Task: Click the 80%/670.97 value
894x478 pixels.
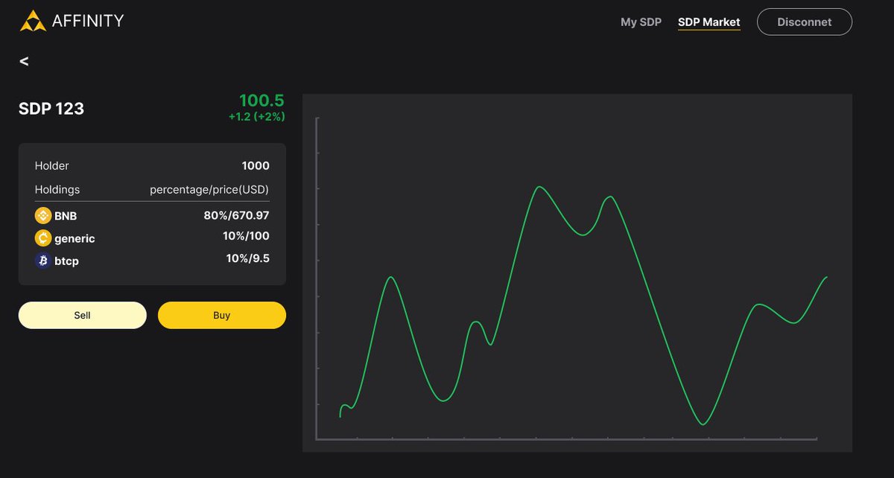Action: click(x=236, y=216)
